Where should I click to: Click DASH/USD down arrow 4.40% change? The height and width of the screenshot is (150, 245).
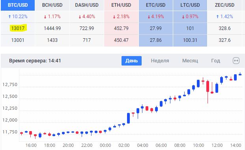(x=87, y=17)
